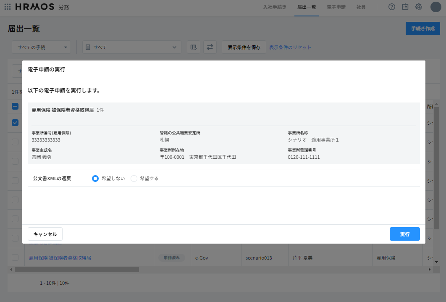Uncheck the checked row checkbox
The height and width of the screenshot is (302, 446).
[15, 123]
